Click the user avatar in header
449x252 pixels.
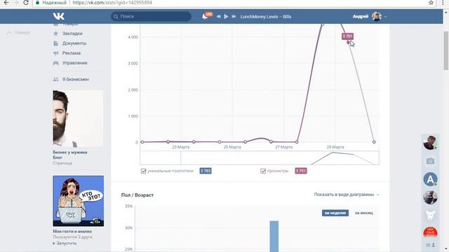coord(377,16)
